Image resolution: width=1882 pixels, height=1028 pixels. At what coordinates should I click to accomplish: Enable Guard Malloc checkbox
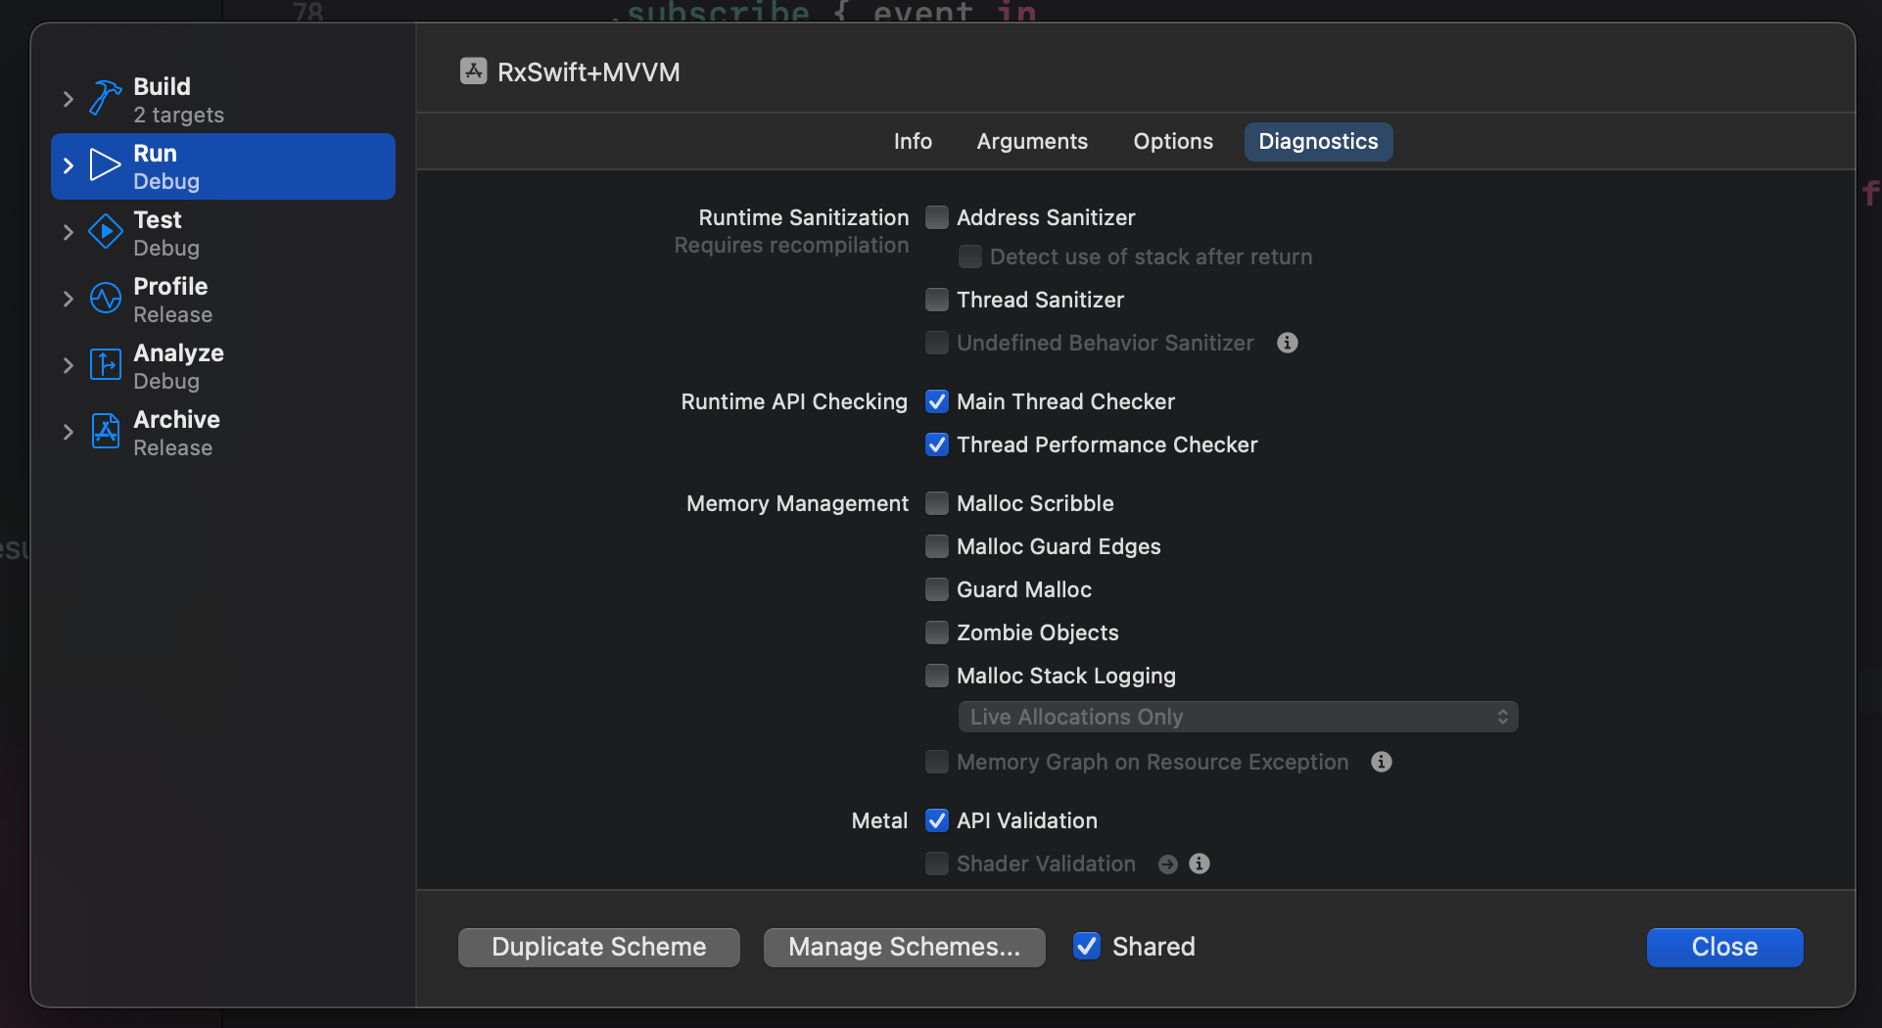tap(937, 589)
